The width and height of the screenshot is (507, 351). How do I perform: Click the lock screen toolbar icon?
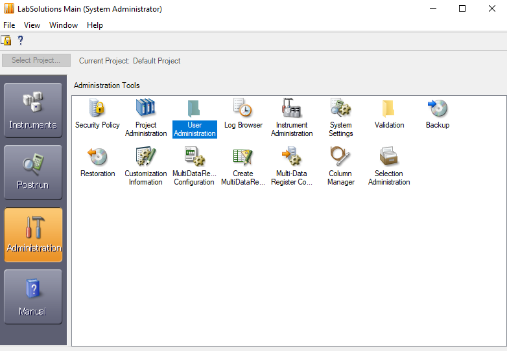point(6,40)
